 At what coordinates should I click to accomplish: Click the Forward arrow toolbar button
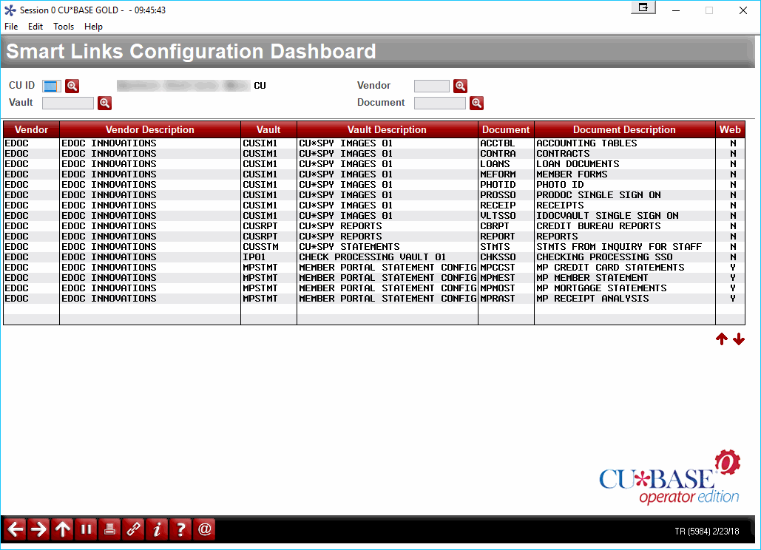coord(38,529)
